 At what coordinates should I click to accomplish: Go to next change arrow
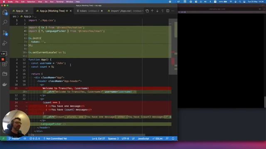pos(157,11)
